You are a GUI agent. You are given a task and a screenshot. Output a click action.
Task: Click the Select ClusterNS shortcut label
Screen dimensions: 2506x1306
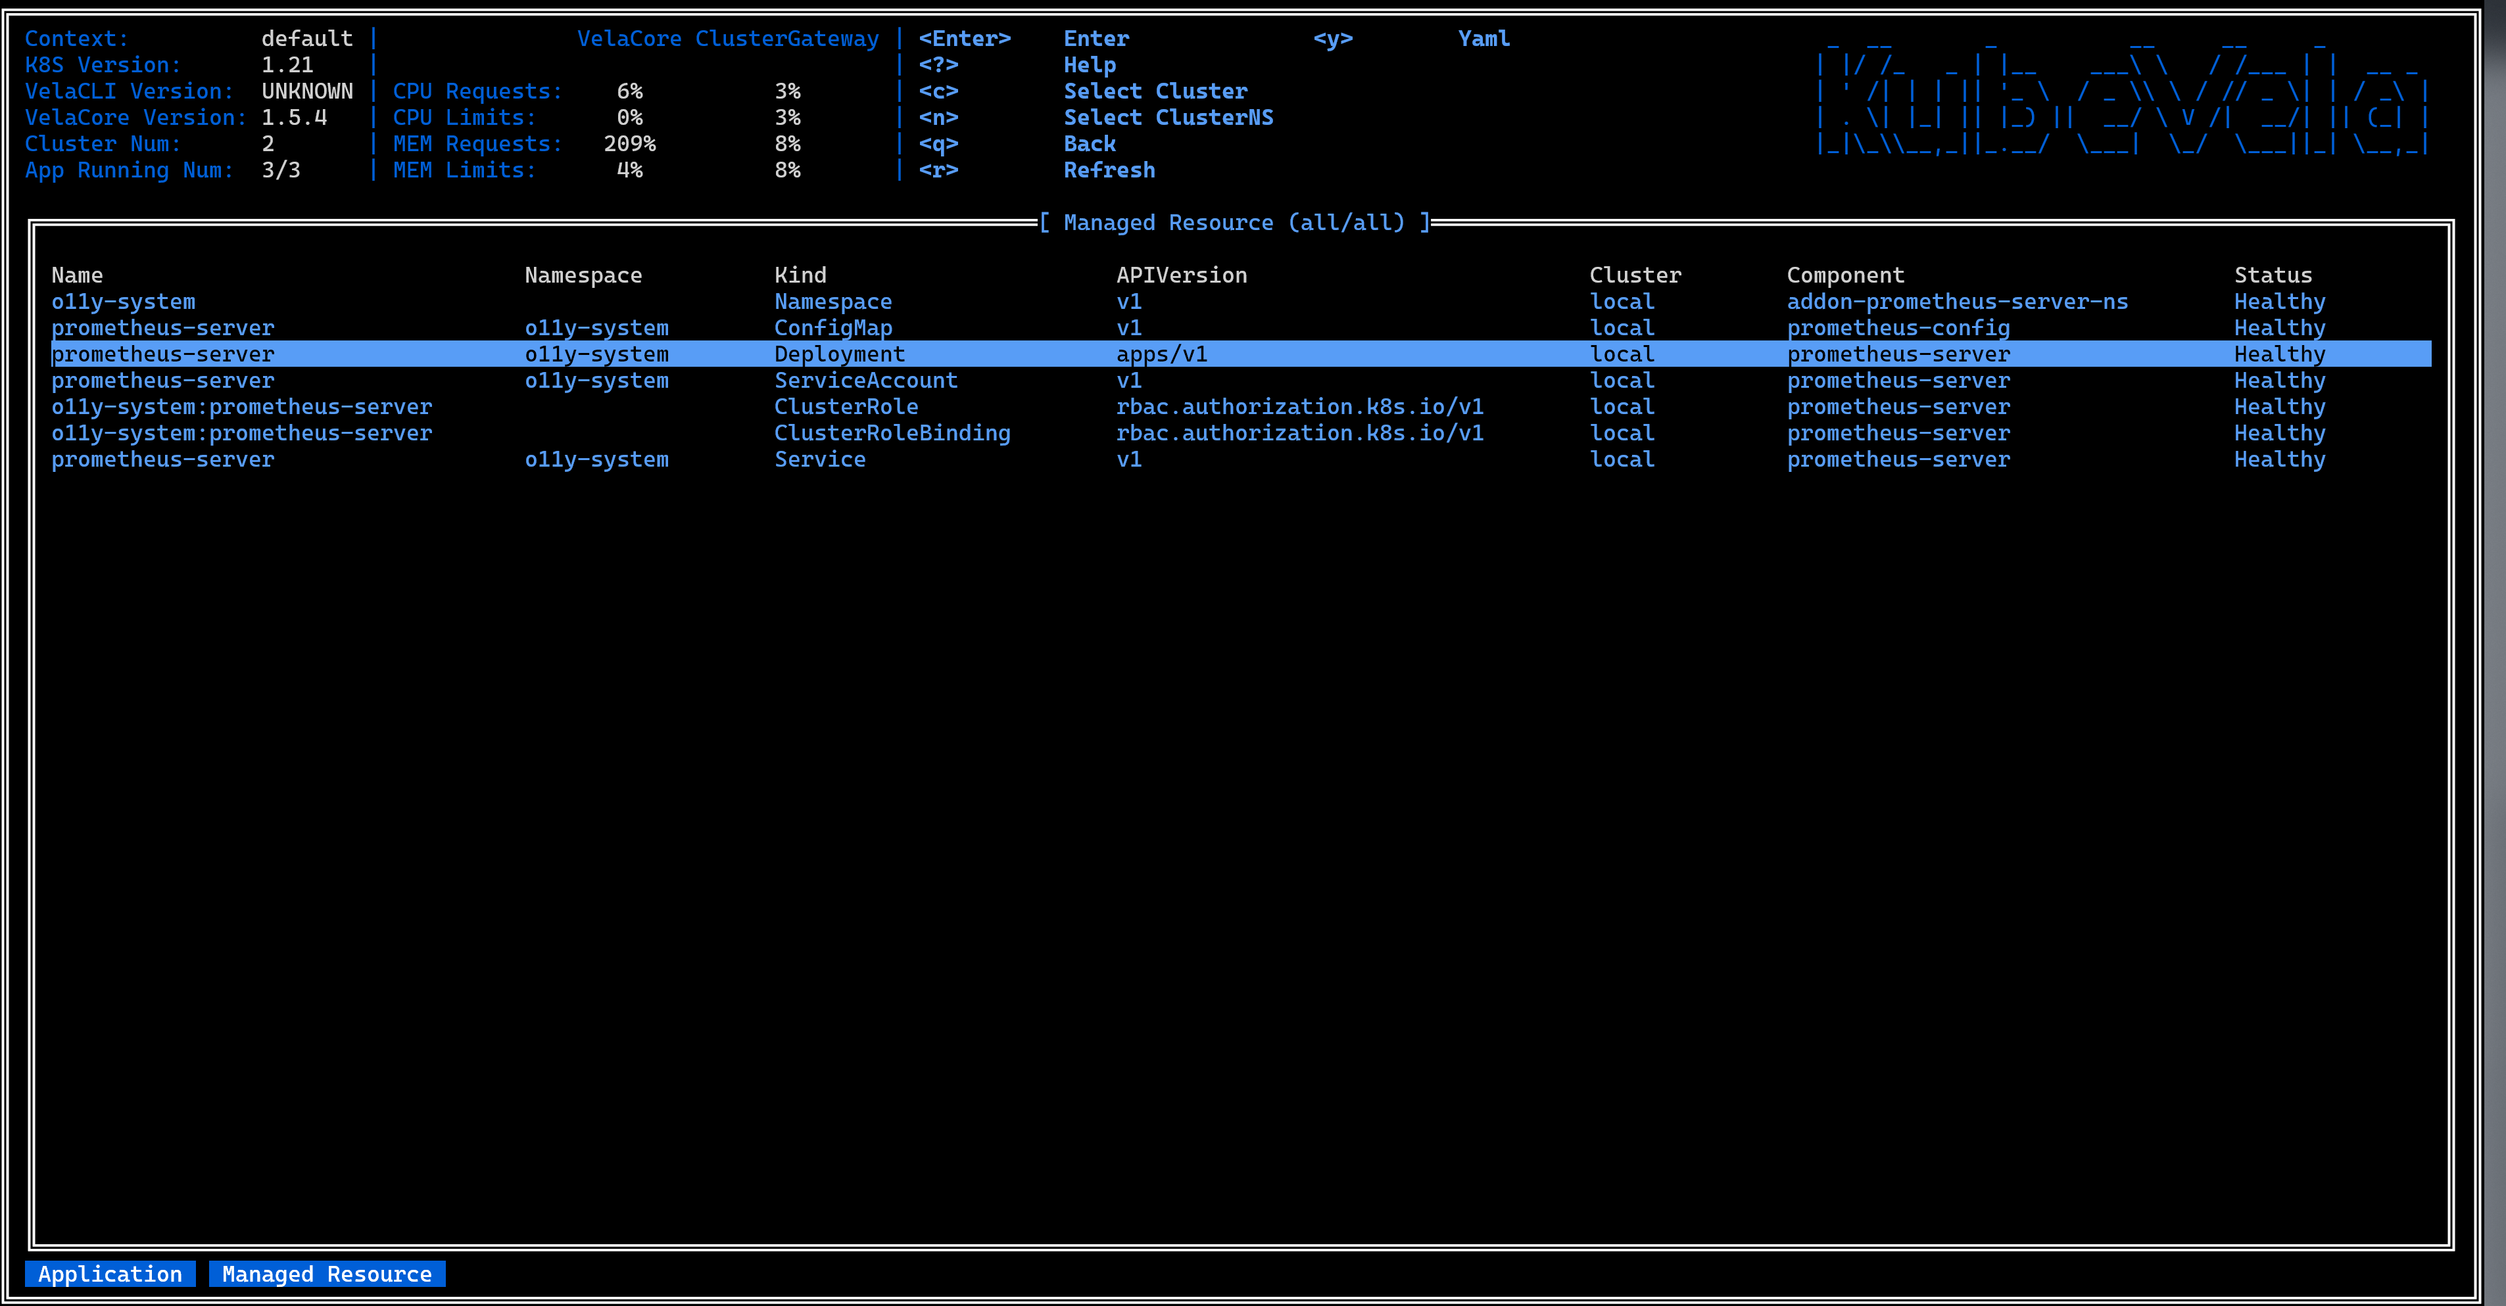pos(1169,118)
